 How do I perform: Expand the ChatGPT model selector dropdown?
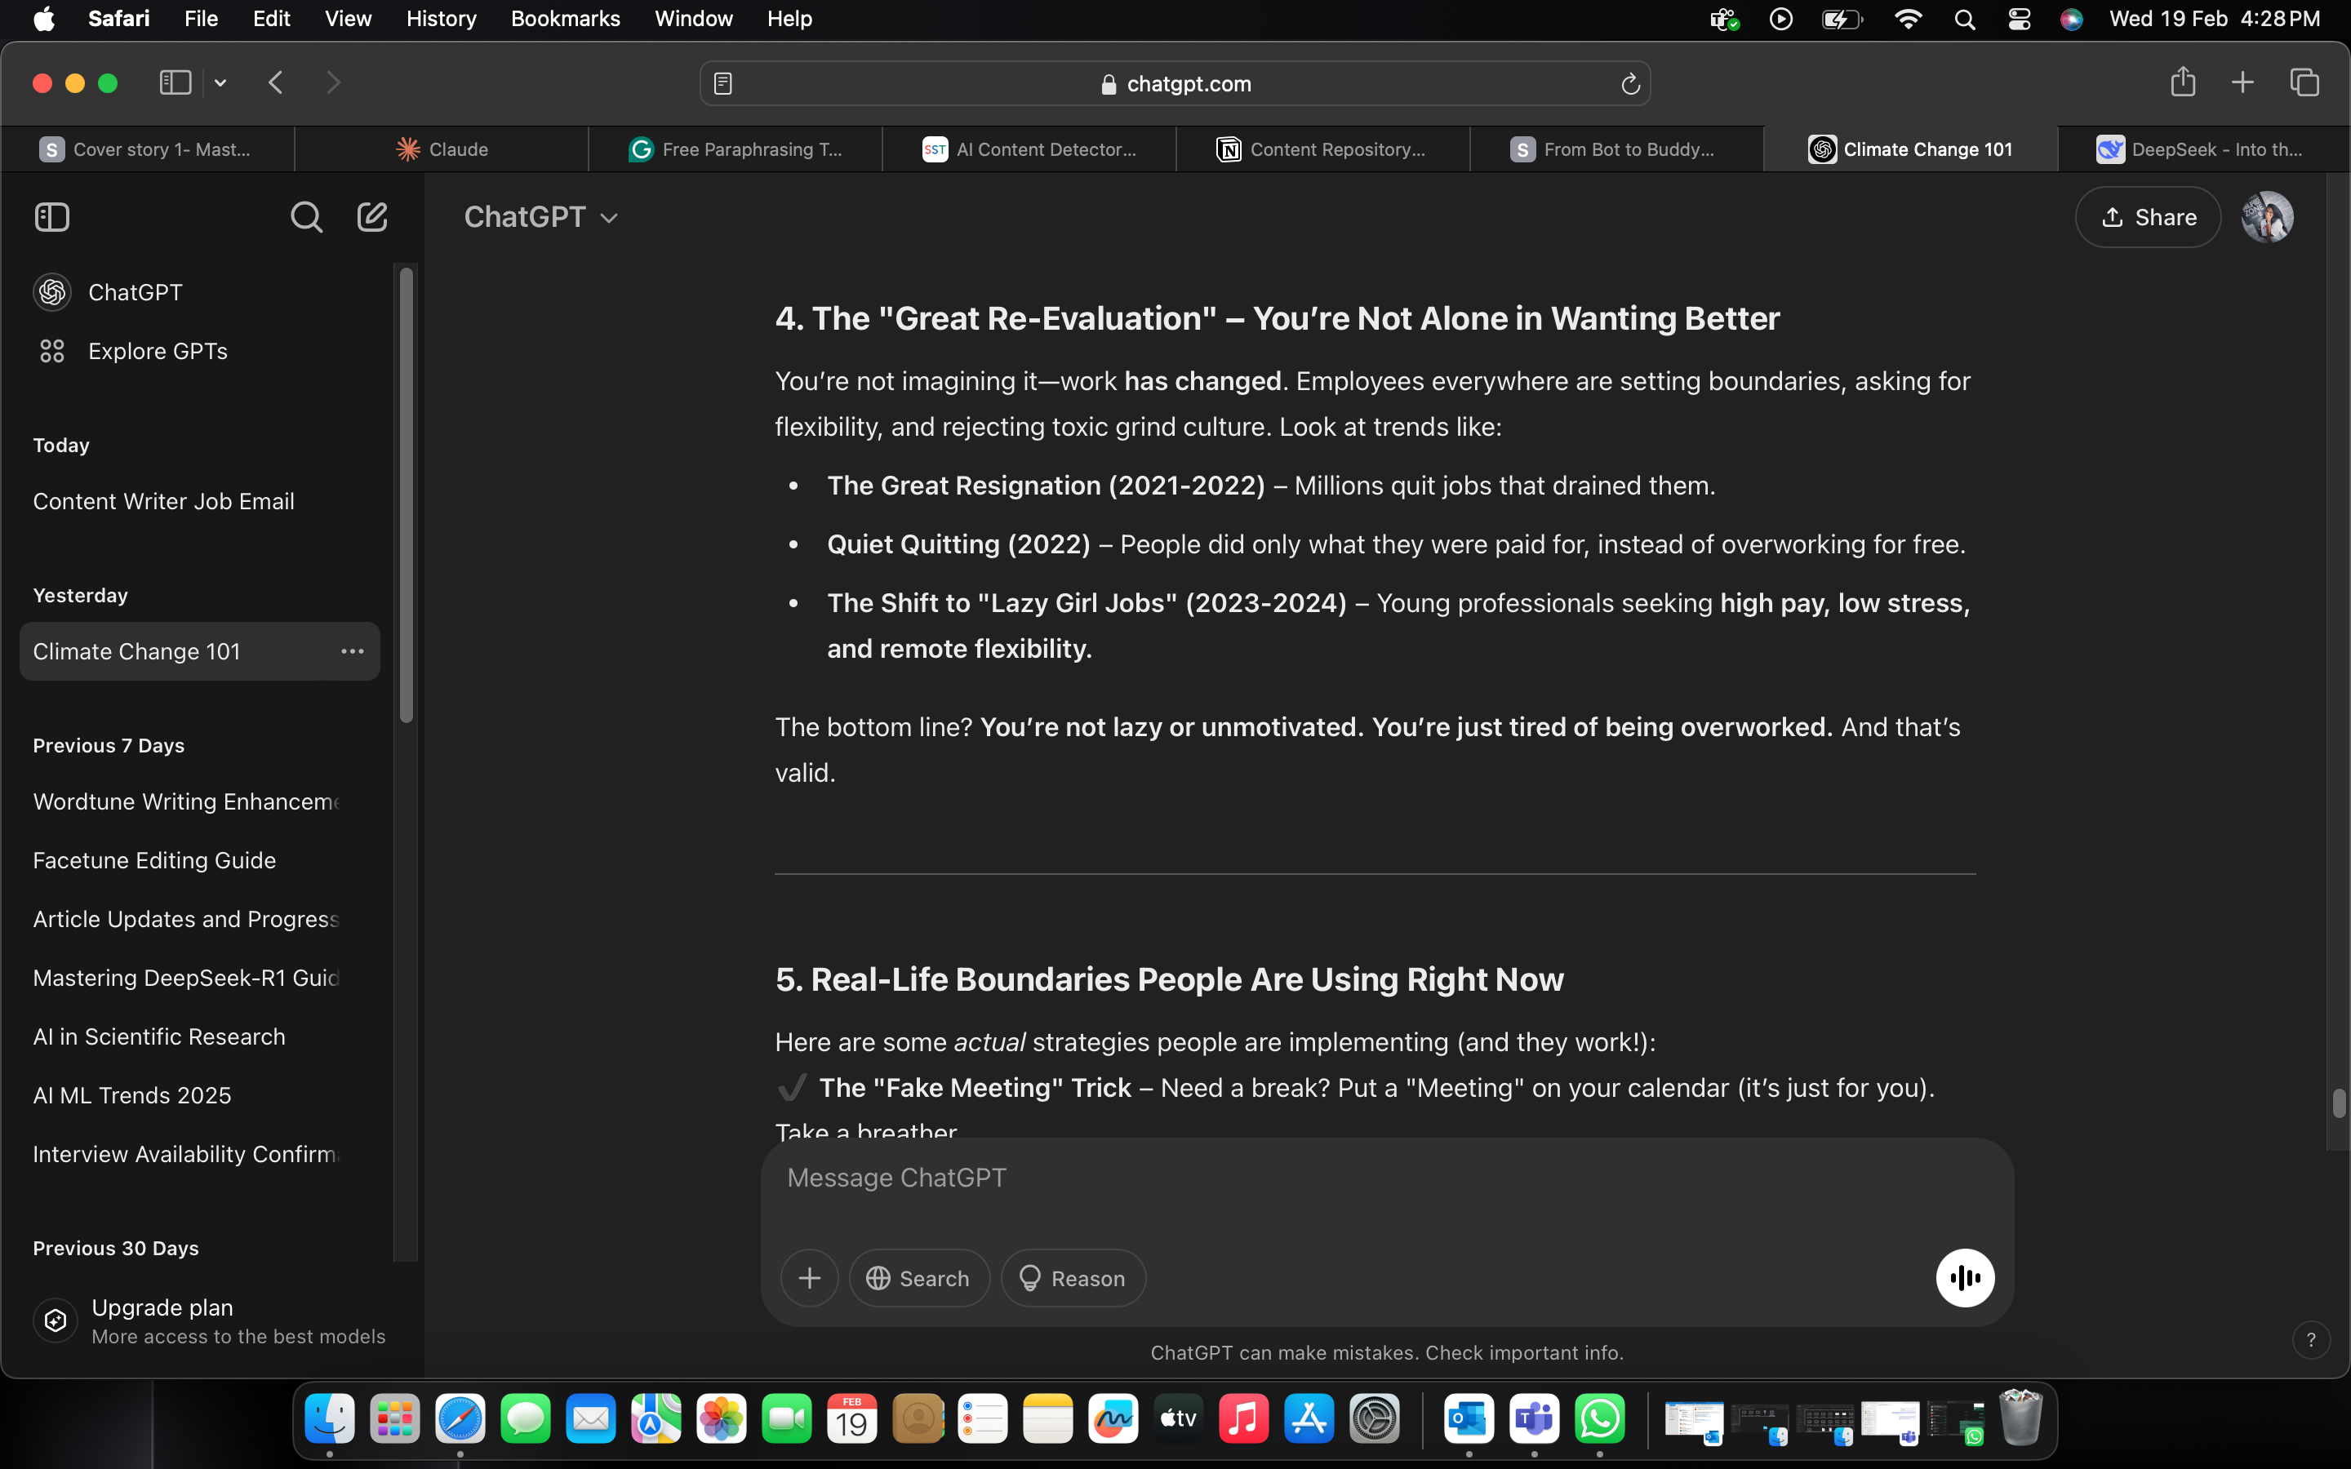(541, 216)
